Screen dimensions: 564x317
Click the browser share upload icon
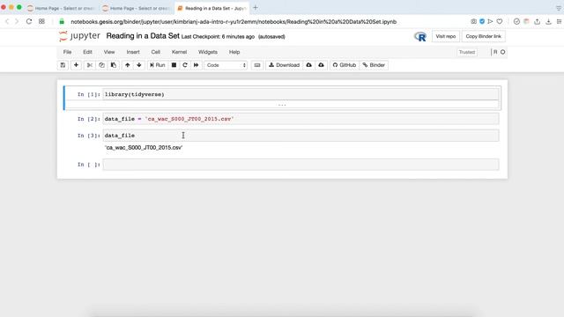pos(537,21)
